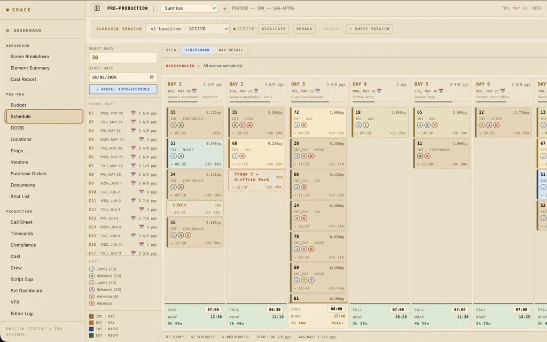Collapse the sidebar with the panel icon
Viewport: 547px width, 342px height.
pyautogui.click(x=97, y=8)
